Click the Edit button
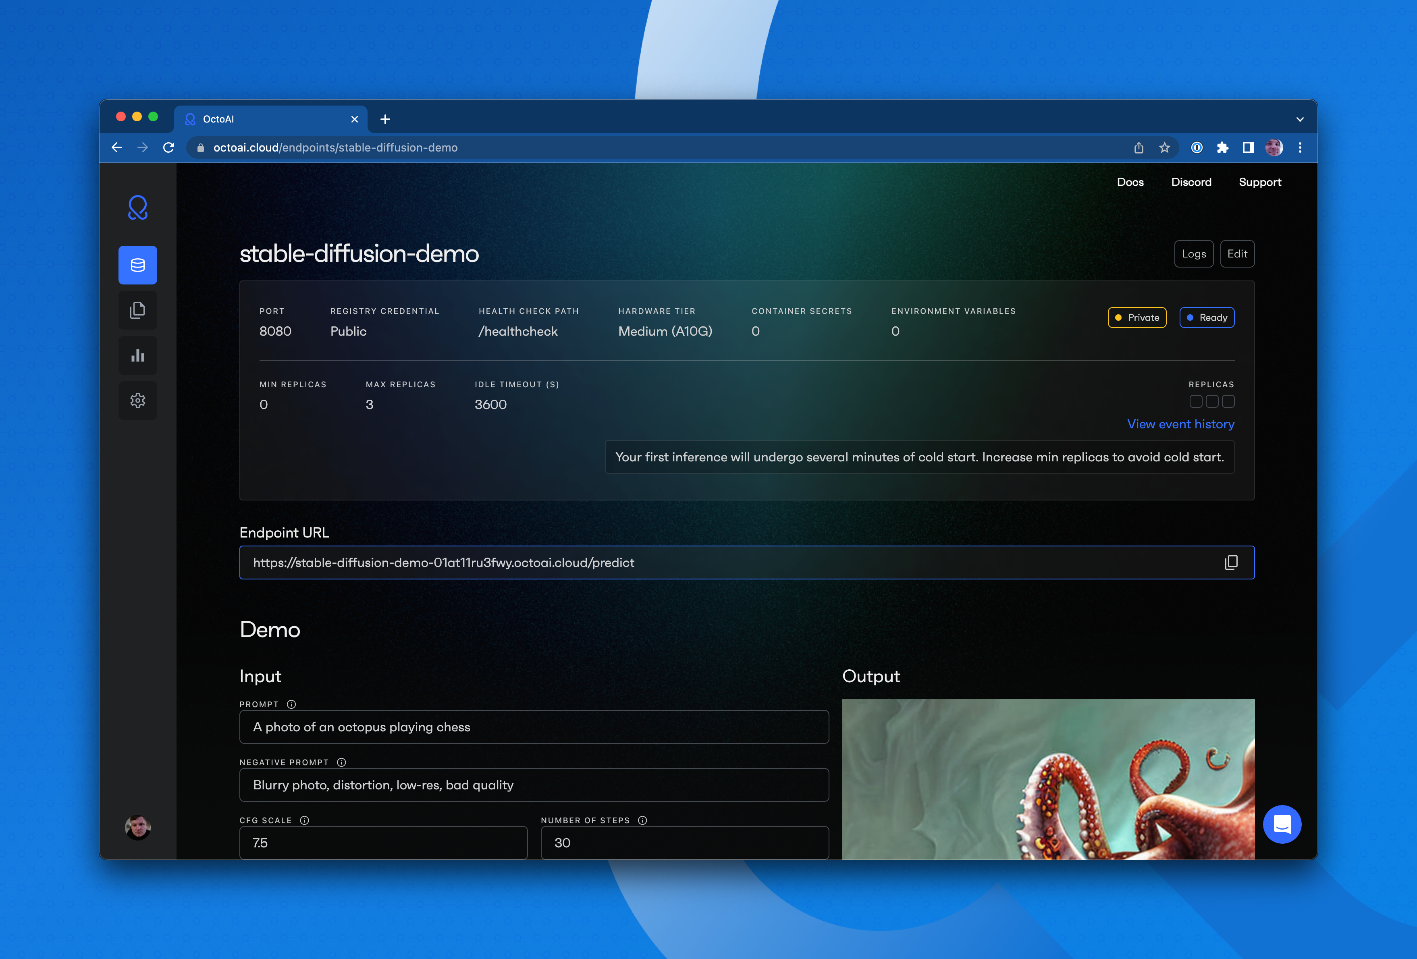1417x959 pixels. coord(1236,253)
